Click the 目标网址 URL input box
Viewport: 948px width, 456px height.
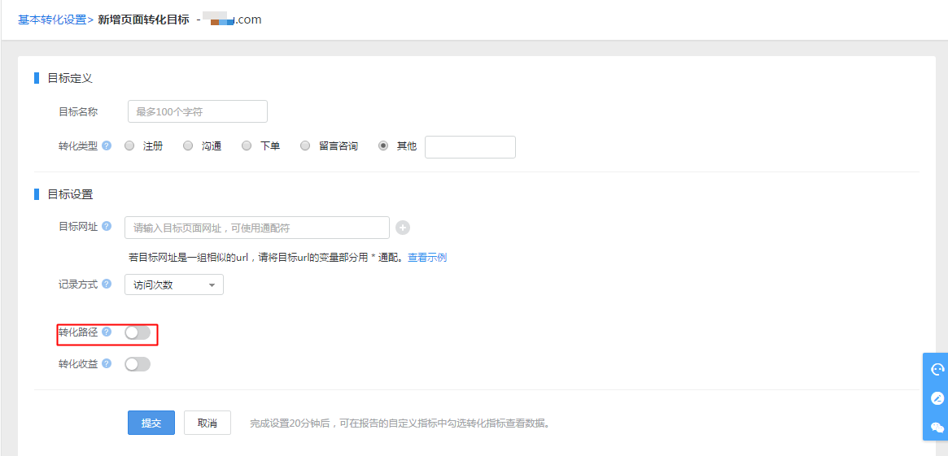256,228
